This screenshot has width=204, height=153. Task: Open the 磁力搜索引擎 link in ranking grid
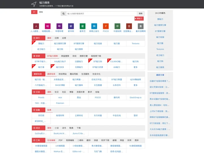60,43
